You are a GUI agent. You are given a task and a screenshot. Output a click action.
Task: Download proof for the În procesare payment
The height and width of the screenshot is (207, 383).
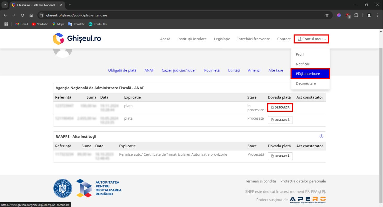(280, 107)
